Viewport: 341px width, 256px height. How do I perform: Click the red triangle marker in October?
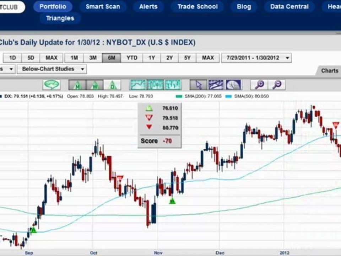click(120, 178)
